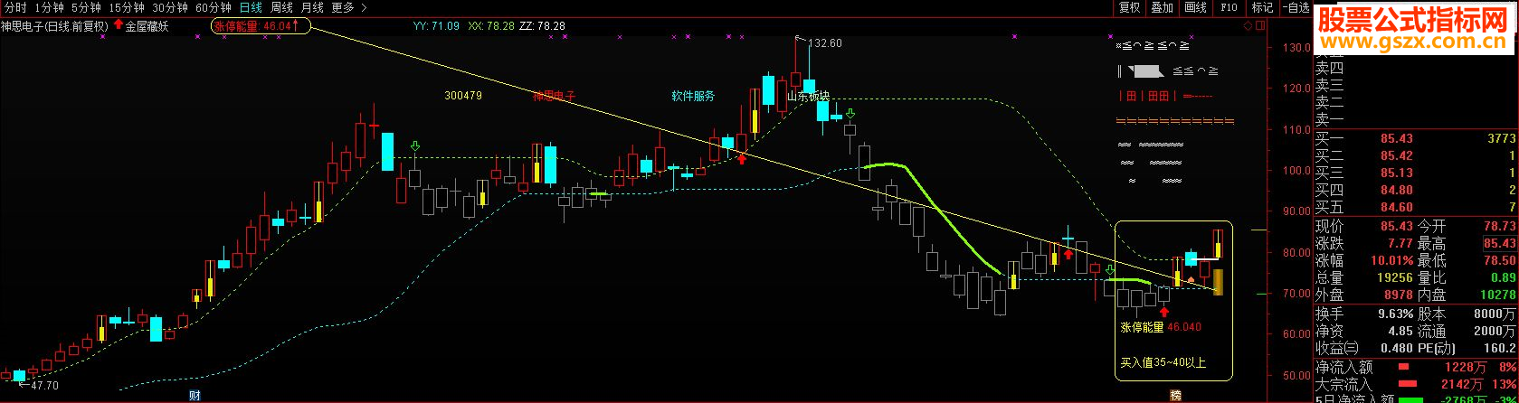Click the 买五 bid price 84.60
The height and width of the screenshot is (403, 1519).
(1397, 207)
